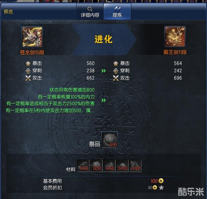
Task: Click the 进化 evolution banner
Action: pyautogui.click(x=104, y=39)
